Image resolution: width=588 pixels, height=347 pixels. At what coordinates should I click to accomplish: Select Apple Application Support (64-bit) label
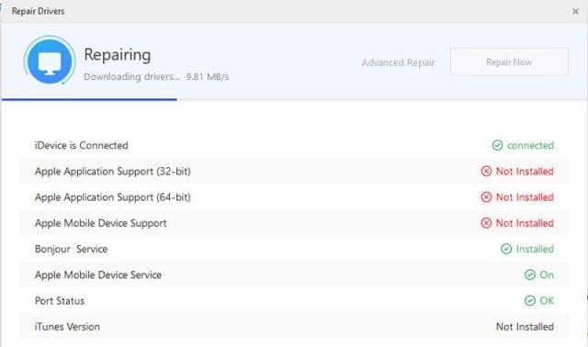tap(112, 197)
